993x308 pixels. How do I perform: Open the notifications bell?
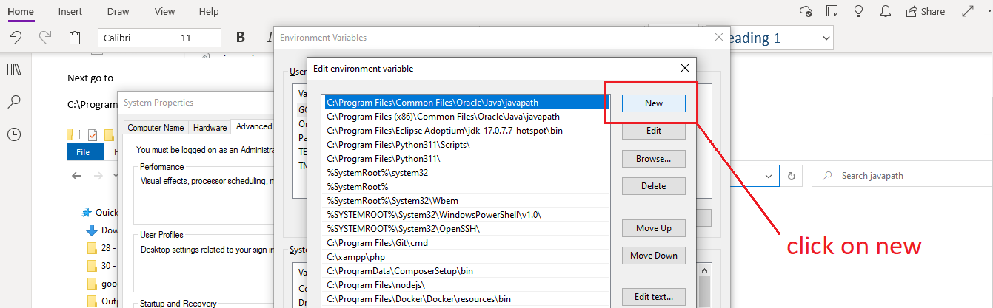tap(885, 11)
